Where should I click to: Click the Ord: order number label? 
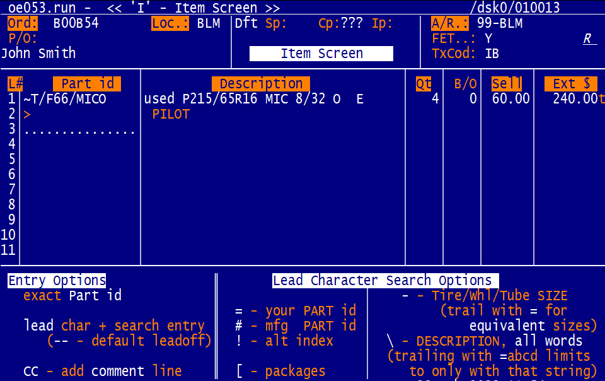click(23, 24)
